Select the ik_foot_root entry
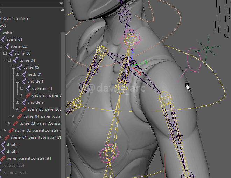This screenshot has height=178, width=231. click(x=13, y=166)
